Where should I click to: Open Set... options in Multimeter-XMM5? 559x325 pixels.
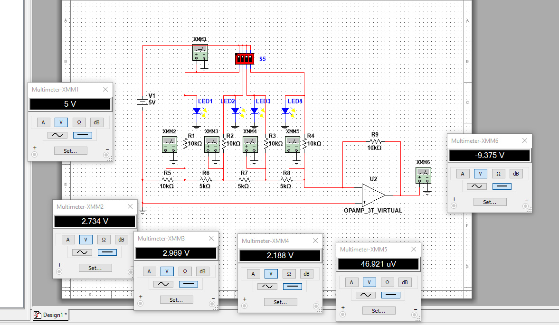tap(379, 311)
